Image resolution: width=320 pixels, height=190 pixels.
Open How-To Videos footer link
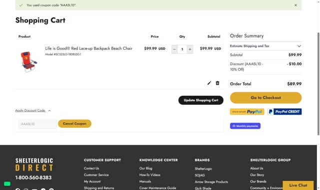click(x=150, y=175)
